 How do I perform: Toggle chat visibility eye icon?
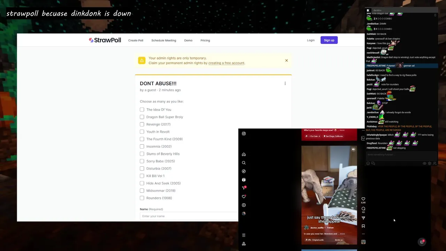coord(424,163)
